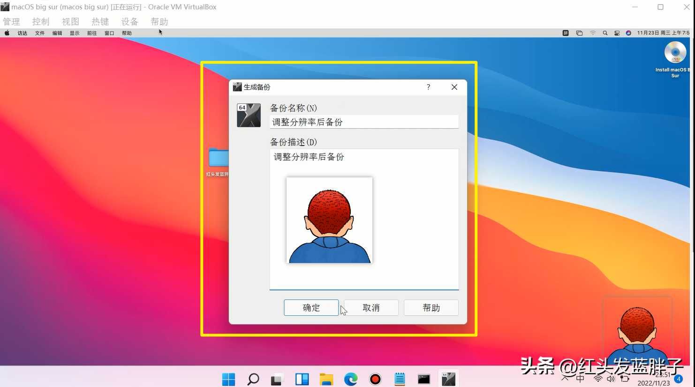
Task: Open Spotlight search in macOS menu bar
Action: point(605,33)
